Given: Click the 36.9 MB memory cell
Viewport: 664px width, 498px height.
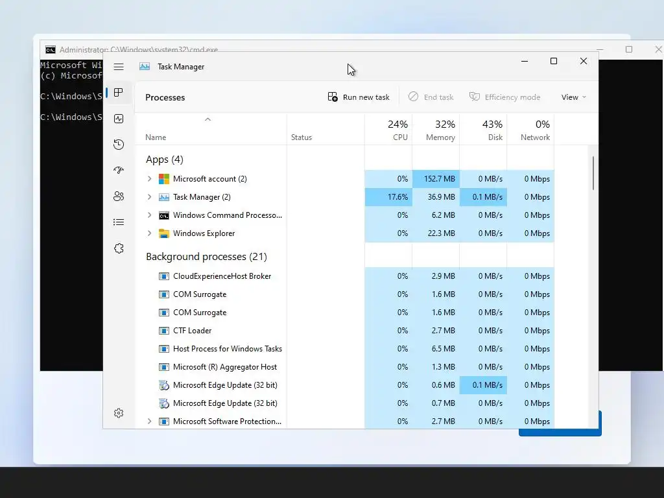Looking at the screenshot, I should 436,197.
